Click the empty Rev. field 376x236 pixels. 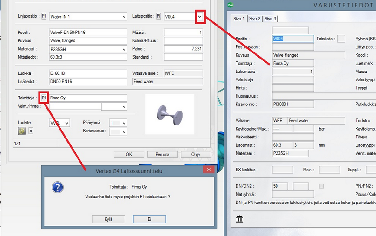[x=329, y=170]
